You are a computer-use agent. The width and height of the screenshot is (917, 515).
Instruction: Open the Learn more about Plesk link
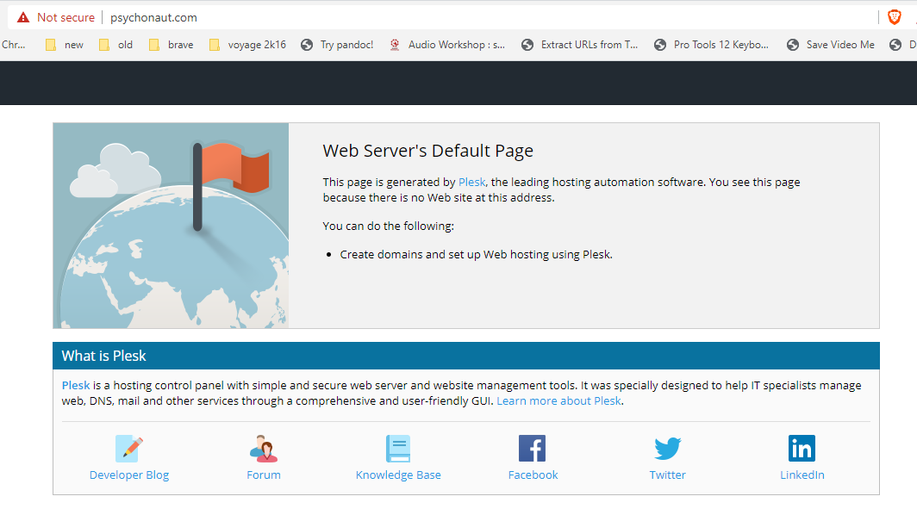pyautogui.click(x=558, y=401)
